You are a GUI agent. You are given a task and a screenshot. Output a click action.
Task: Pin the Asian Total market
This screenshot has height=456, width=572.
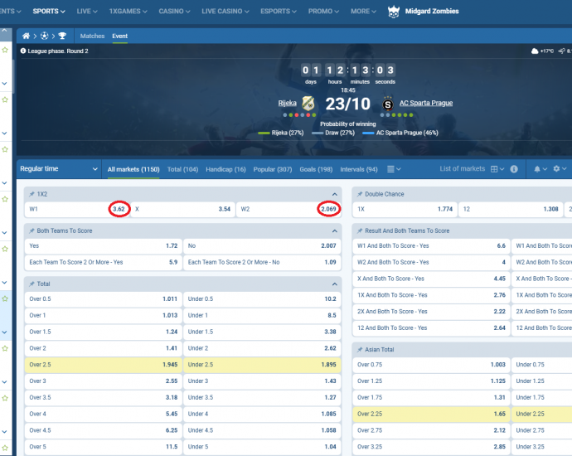[360, 350]
